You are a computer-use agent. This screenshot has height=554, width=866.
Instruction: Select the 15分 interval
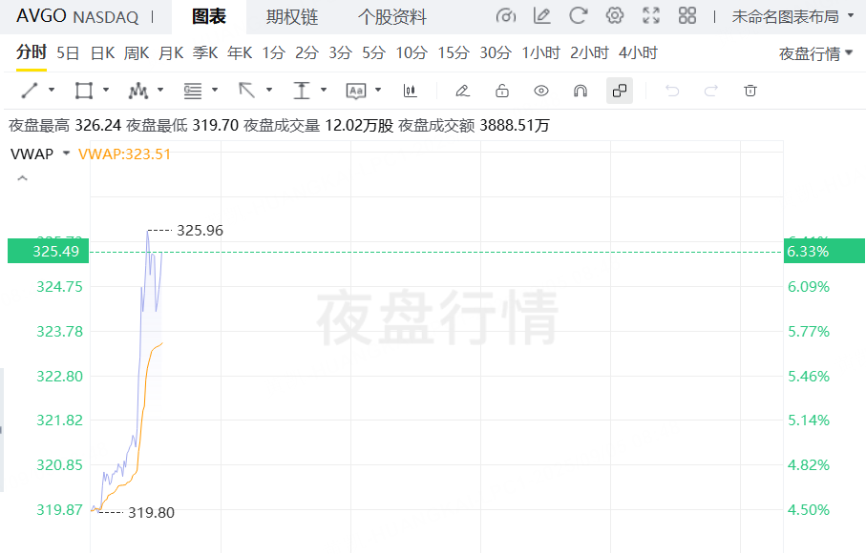454,52
